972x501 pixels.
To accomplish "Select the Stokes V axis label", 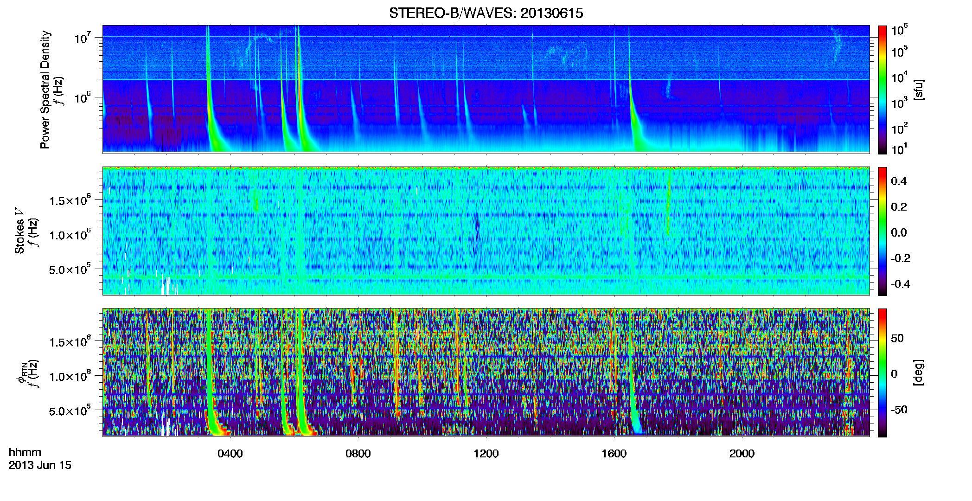I will [20, 231].
